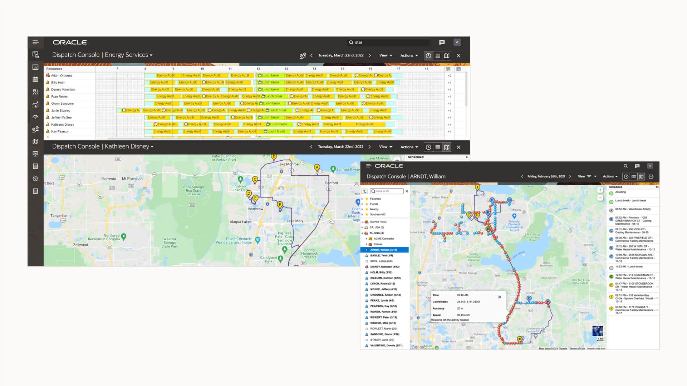
Task: Open the hamburger navigation menu
Action: point(35,42)
